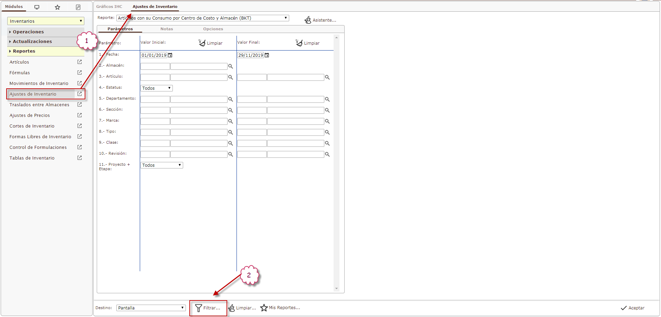Click the search icon for Almacén
This screenshot has width=661, height=317.
(x=231, y=66)
